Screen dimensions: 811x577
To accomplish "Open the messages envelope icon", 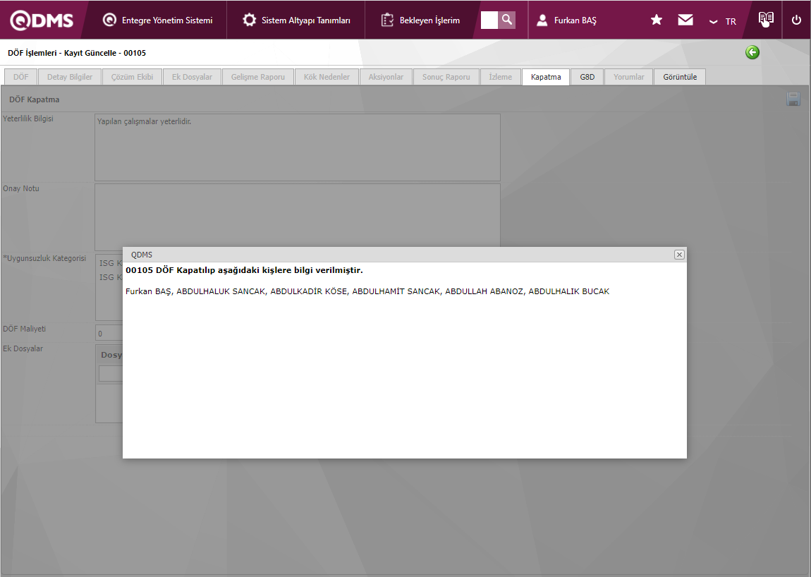I will (685, 20).
